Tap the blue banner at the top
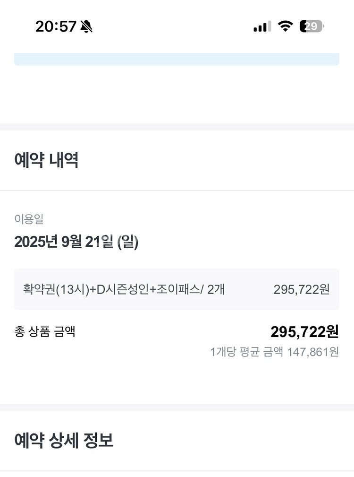The height and width of the screenshot is (477, 354). pos(177,59)
